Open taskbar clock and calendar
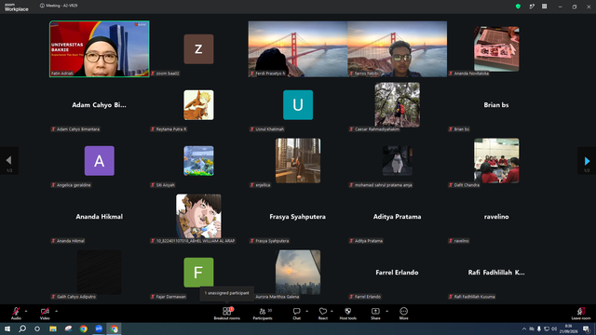The image size is (596, 335). coord(569,328)
